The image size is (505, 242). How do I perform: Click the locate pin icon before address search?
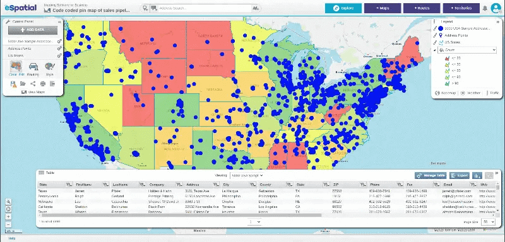pyautogui.click(x=145, y=8)
